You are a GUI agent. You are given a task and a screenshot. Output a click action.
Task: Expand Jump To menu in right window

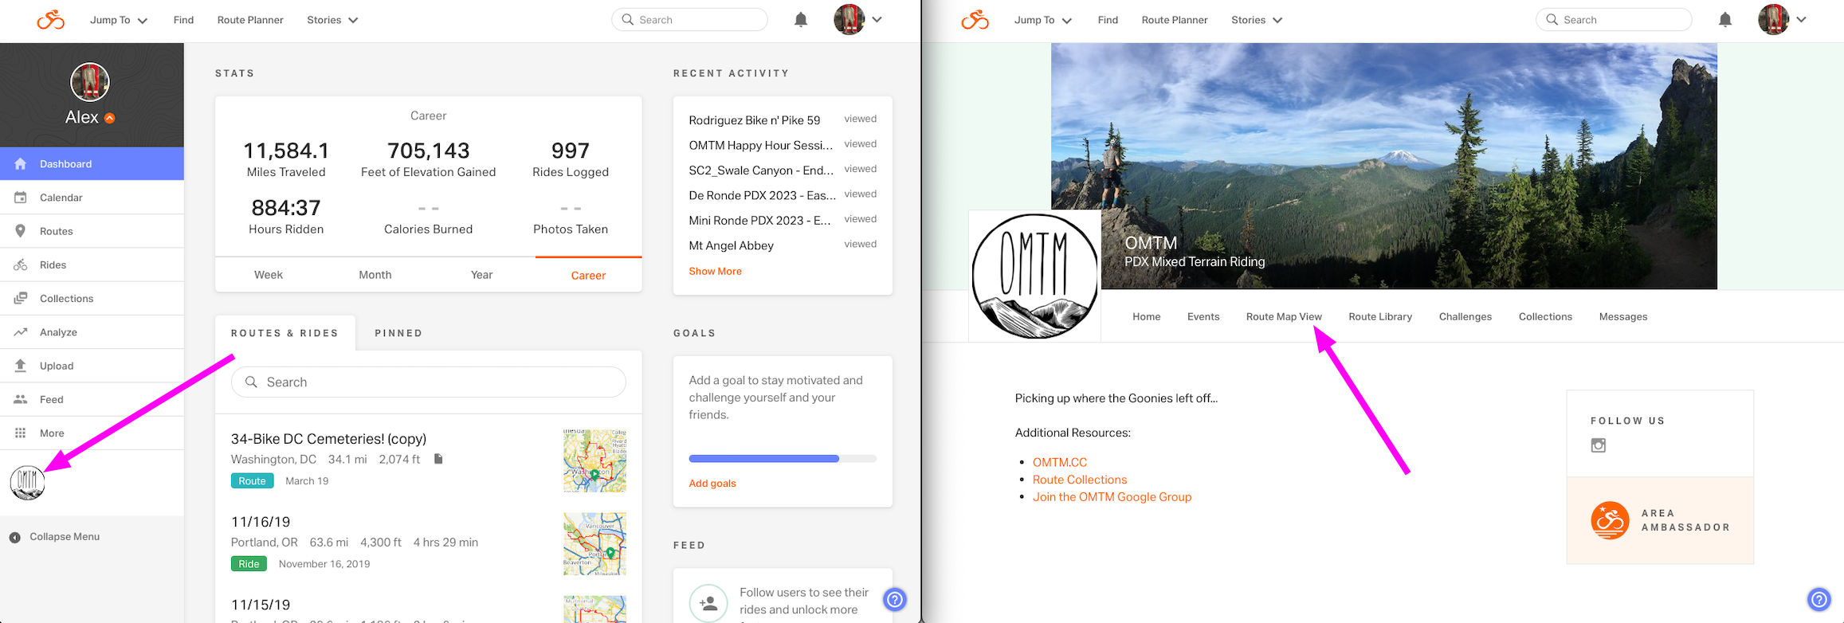[x=1043, y=20]
